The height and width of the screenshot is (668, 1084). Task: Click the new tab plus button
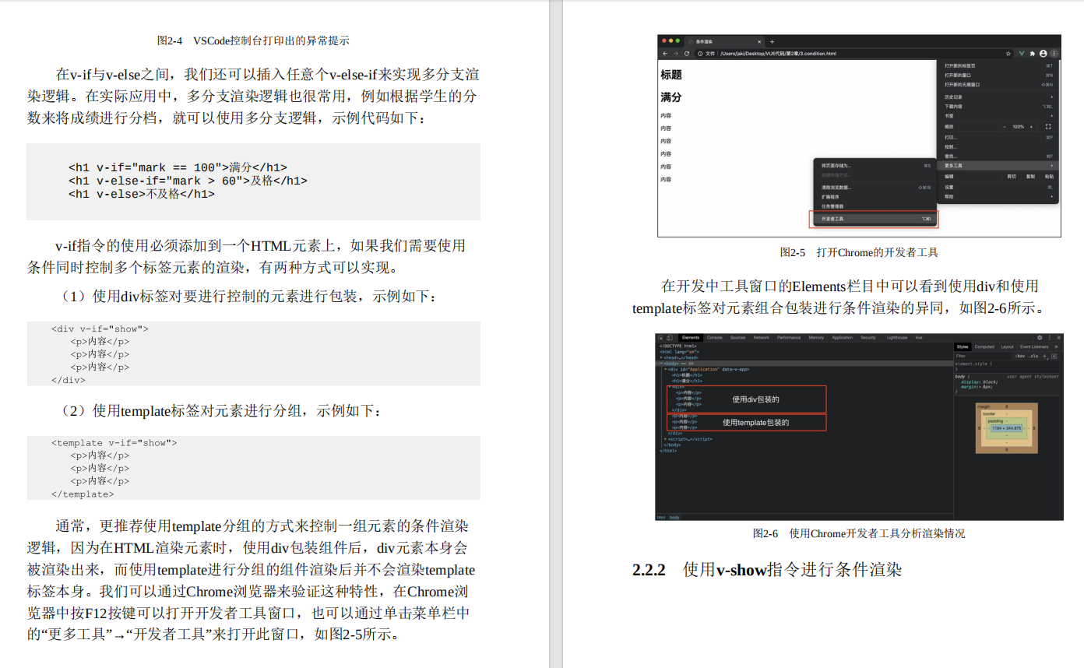click(772, 41)
